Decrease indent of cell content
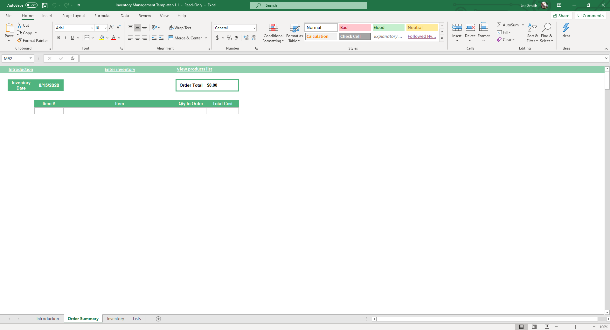 pos(154,38)
